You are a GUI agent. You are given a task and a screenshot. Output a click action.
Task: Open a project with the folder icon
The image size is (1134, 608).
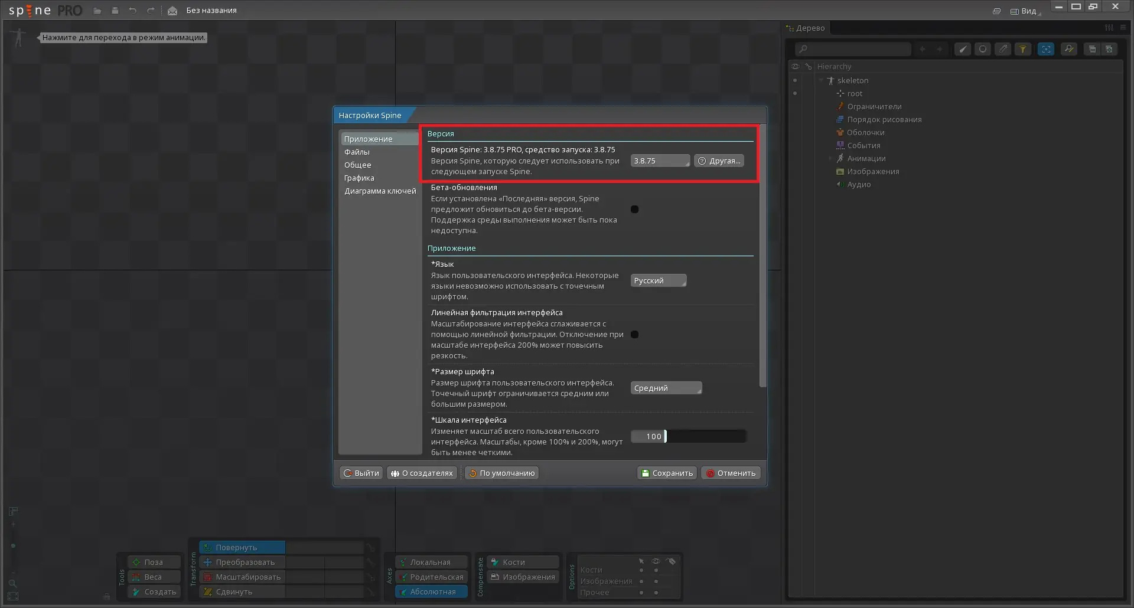click(97, 11)
